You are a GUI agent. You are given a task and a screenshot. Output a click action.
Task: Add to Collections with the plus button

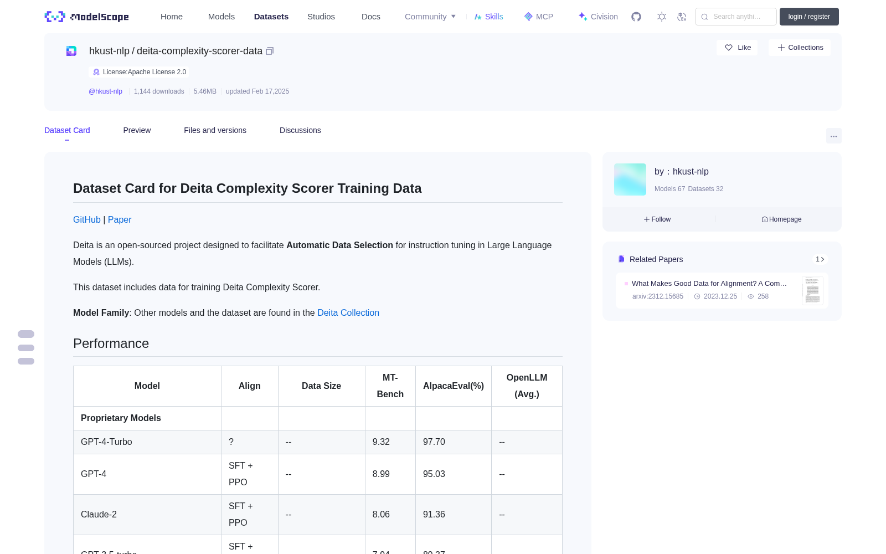pos(800,48)
